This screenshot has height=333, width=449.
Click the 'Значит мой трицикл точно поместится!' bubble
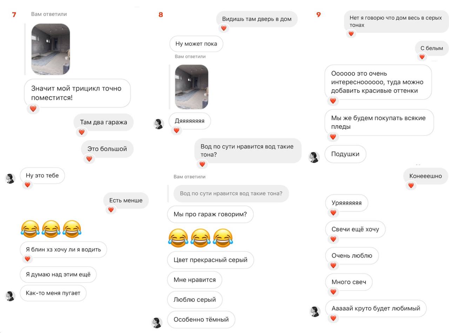click(77, 93)
